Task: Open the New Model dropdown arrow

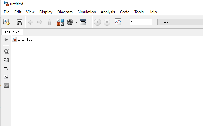Action: pyautogui.click(x=13, y=22)
